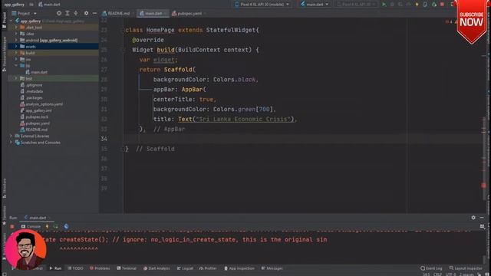Select main.dart file in project tree
This screenshot has height=276, width=491.
pos(37,72)
